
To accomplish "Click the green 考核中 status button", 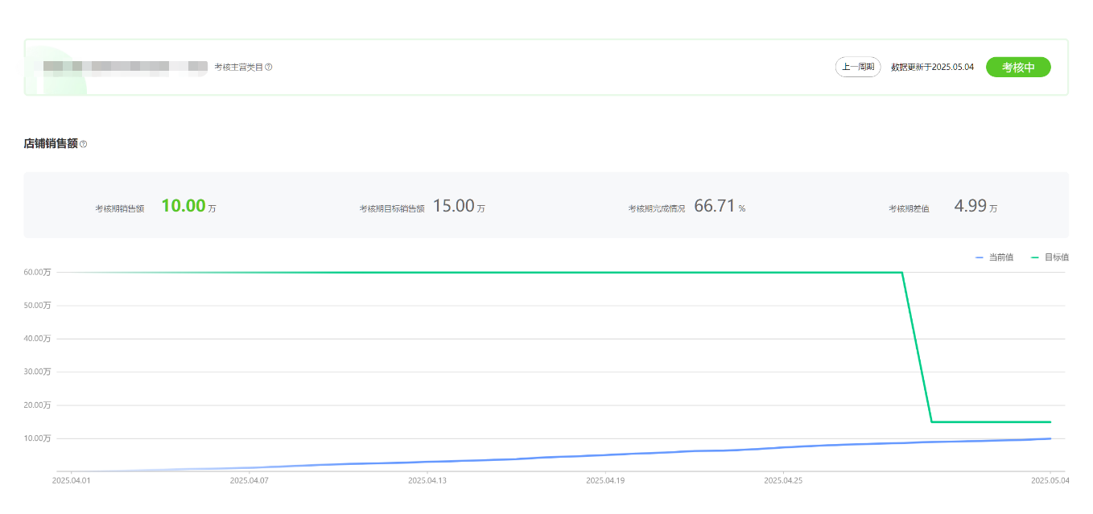I will 1018,68.
